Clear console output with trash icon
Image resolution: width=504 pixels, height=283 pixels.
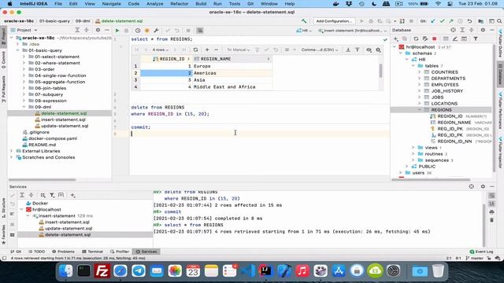click(x=491, y=220)
